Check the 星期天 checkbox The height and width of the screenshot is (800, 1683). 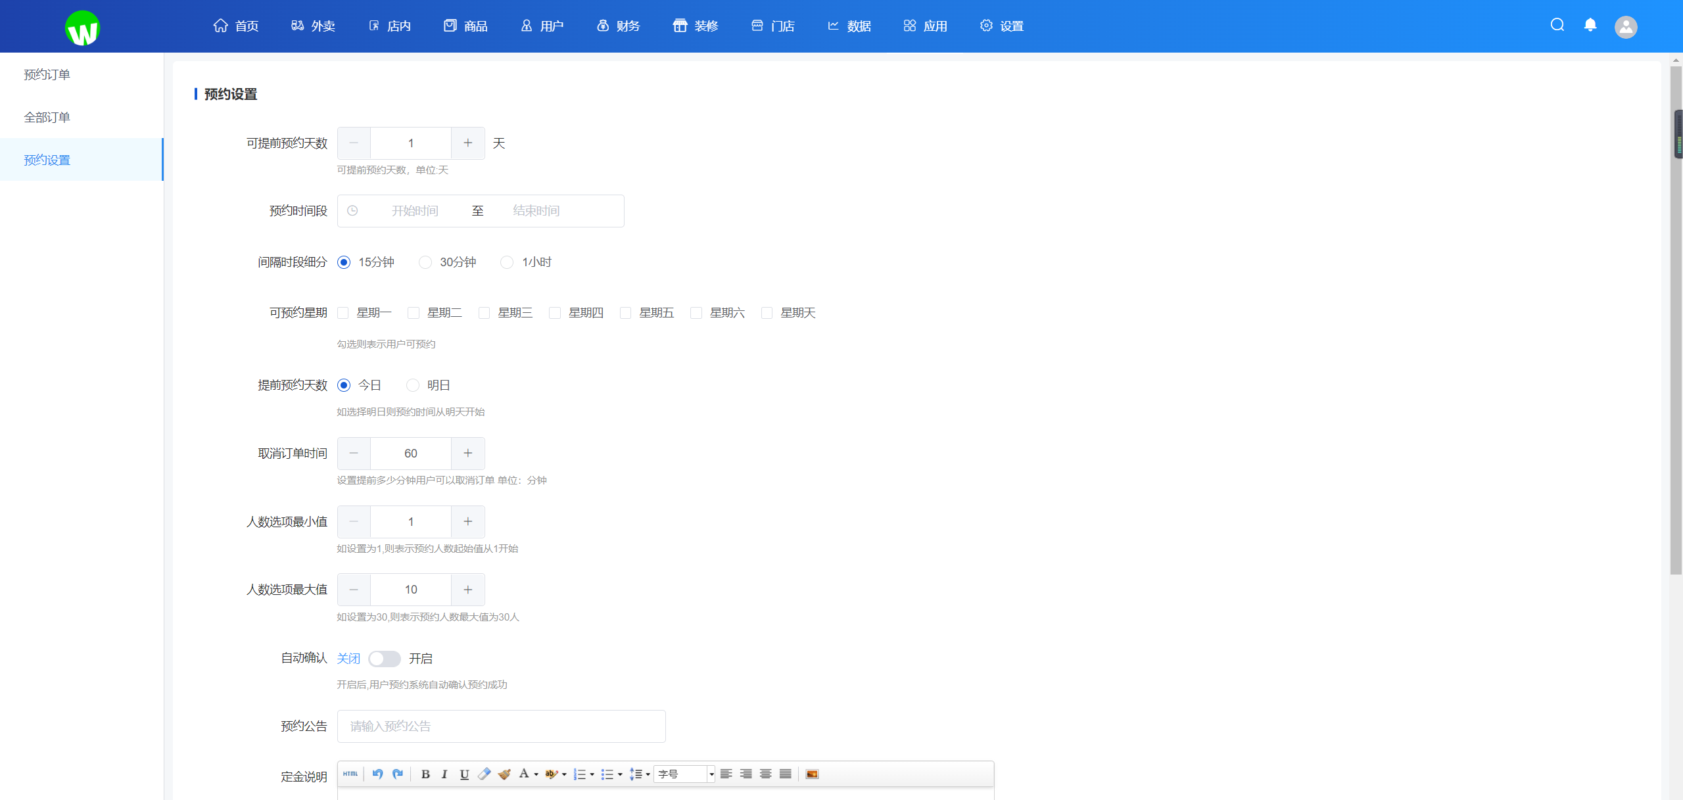(767, 313)
